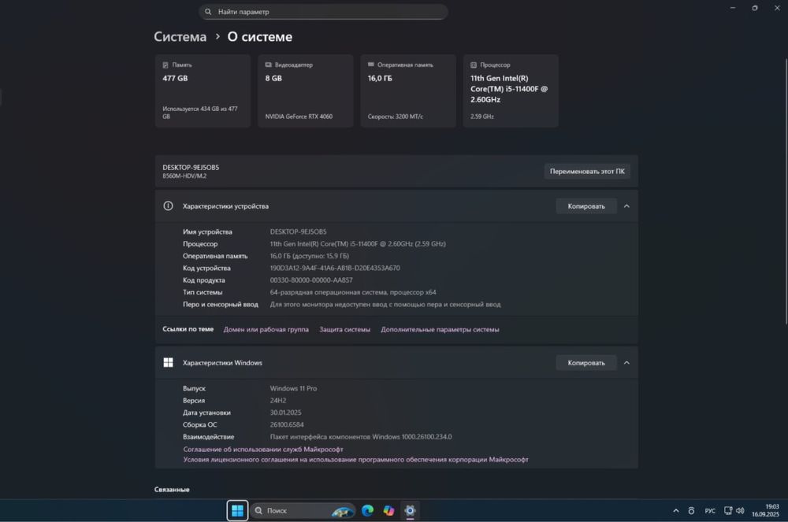Select the device name value DESKTOP-9EJ5OB5
Viewport: 788px width, 522px height.
pos(298,231)
